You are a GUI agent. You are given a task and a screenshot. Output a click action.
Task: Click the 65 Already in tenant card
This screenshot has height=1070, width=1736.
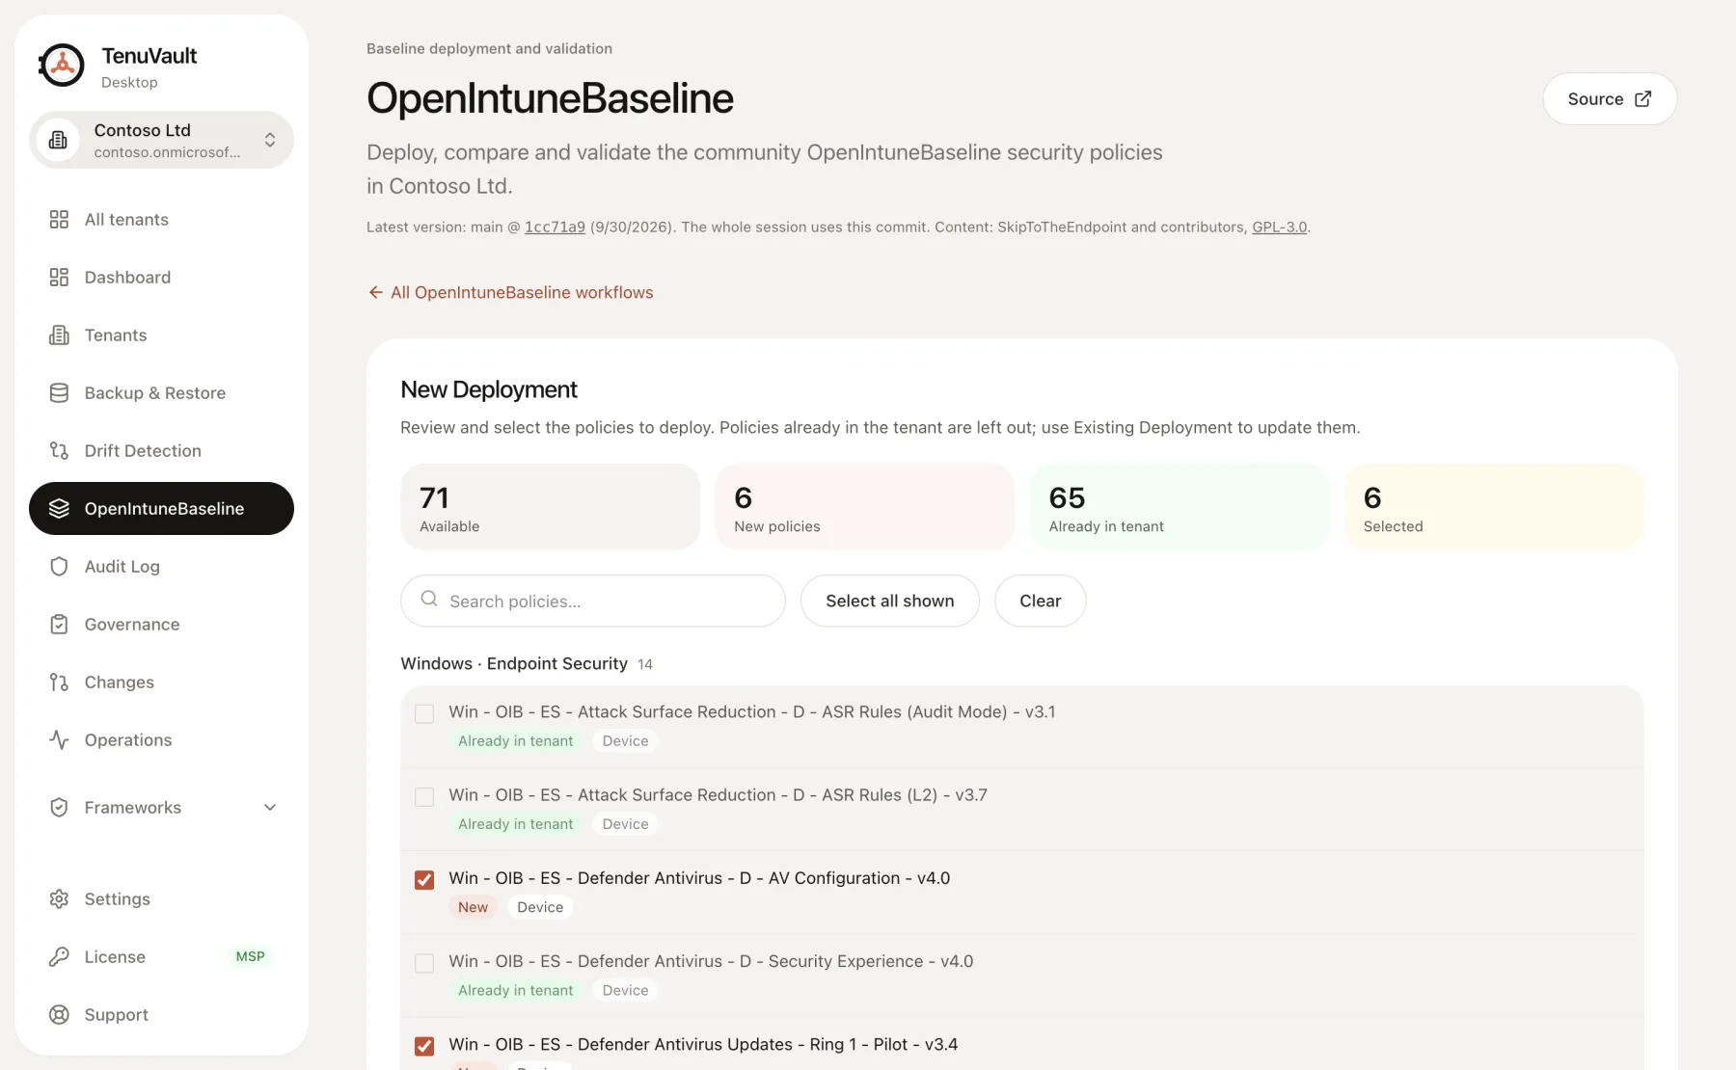[1179, 507]
